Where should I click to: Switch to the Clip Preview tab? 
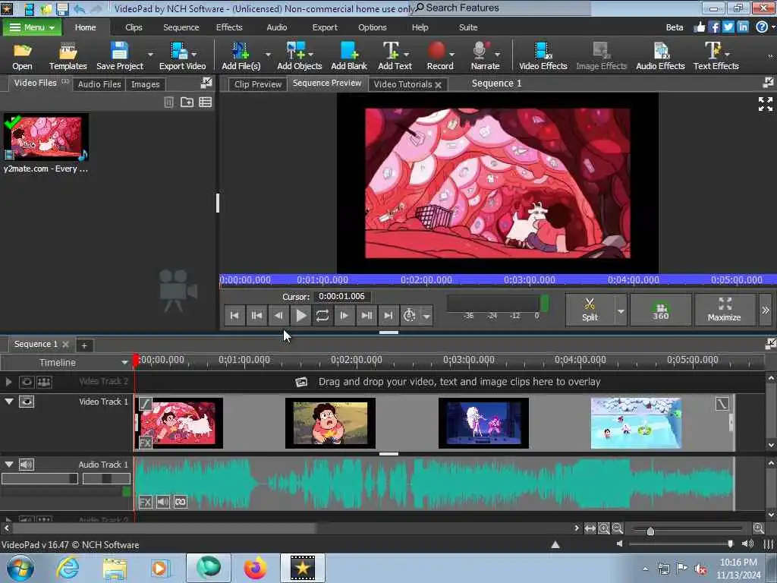(x=258, y=84)
